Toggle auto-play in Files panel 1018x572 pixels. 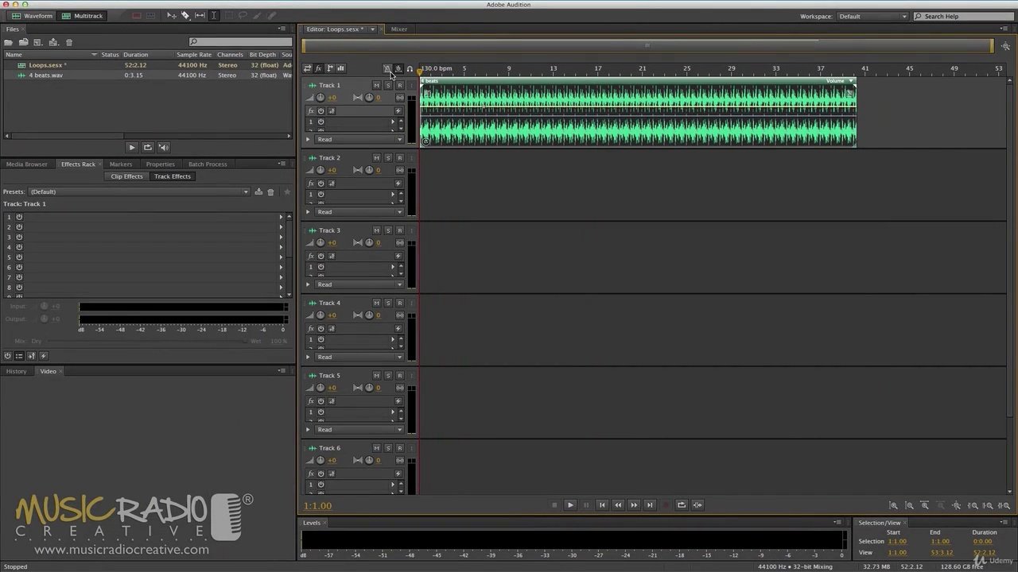click(x=164, y=147)
